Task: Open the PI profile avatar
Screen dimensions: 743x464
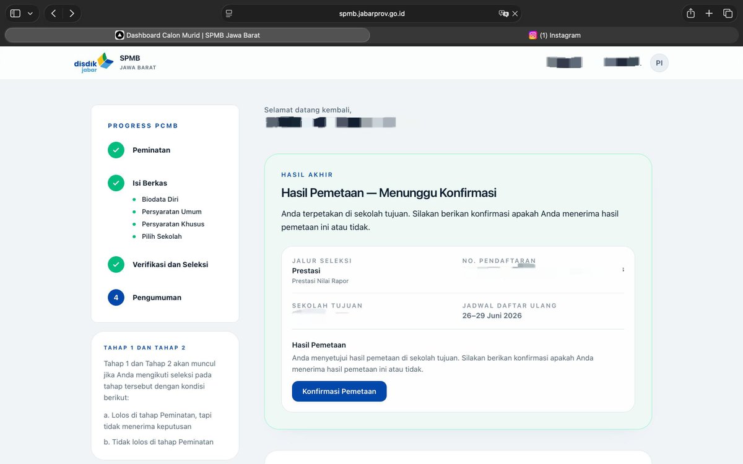Action: tap(659, 62)
